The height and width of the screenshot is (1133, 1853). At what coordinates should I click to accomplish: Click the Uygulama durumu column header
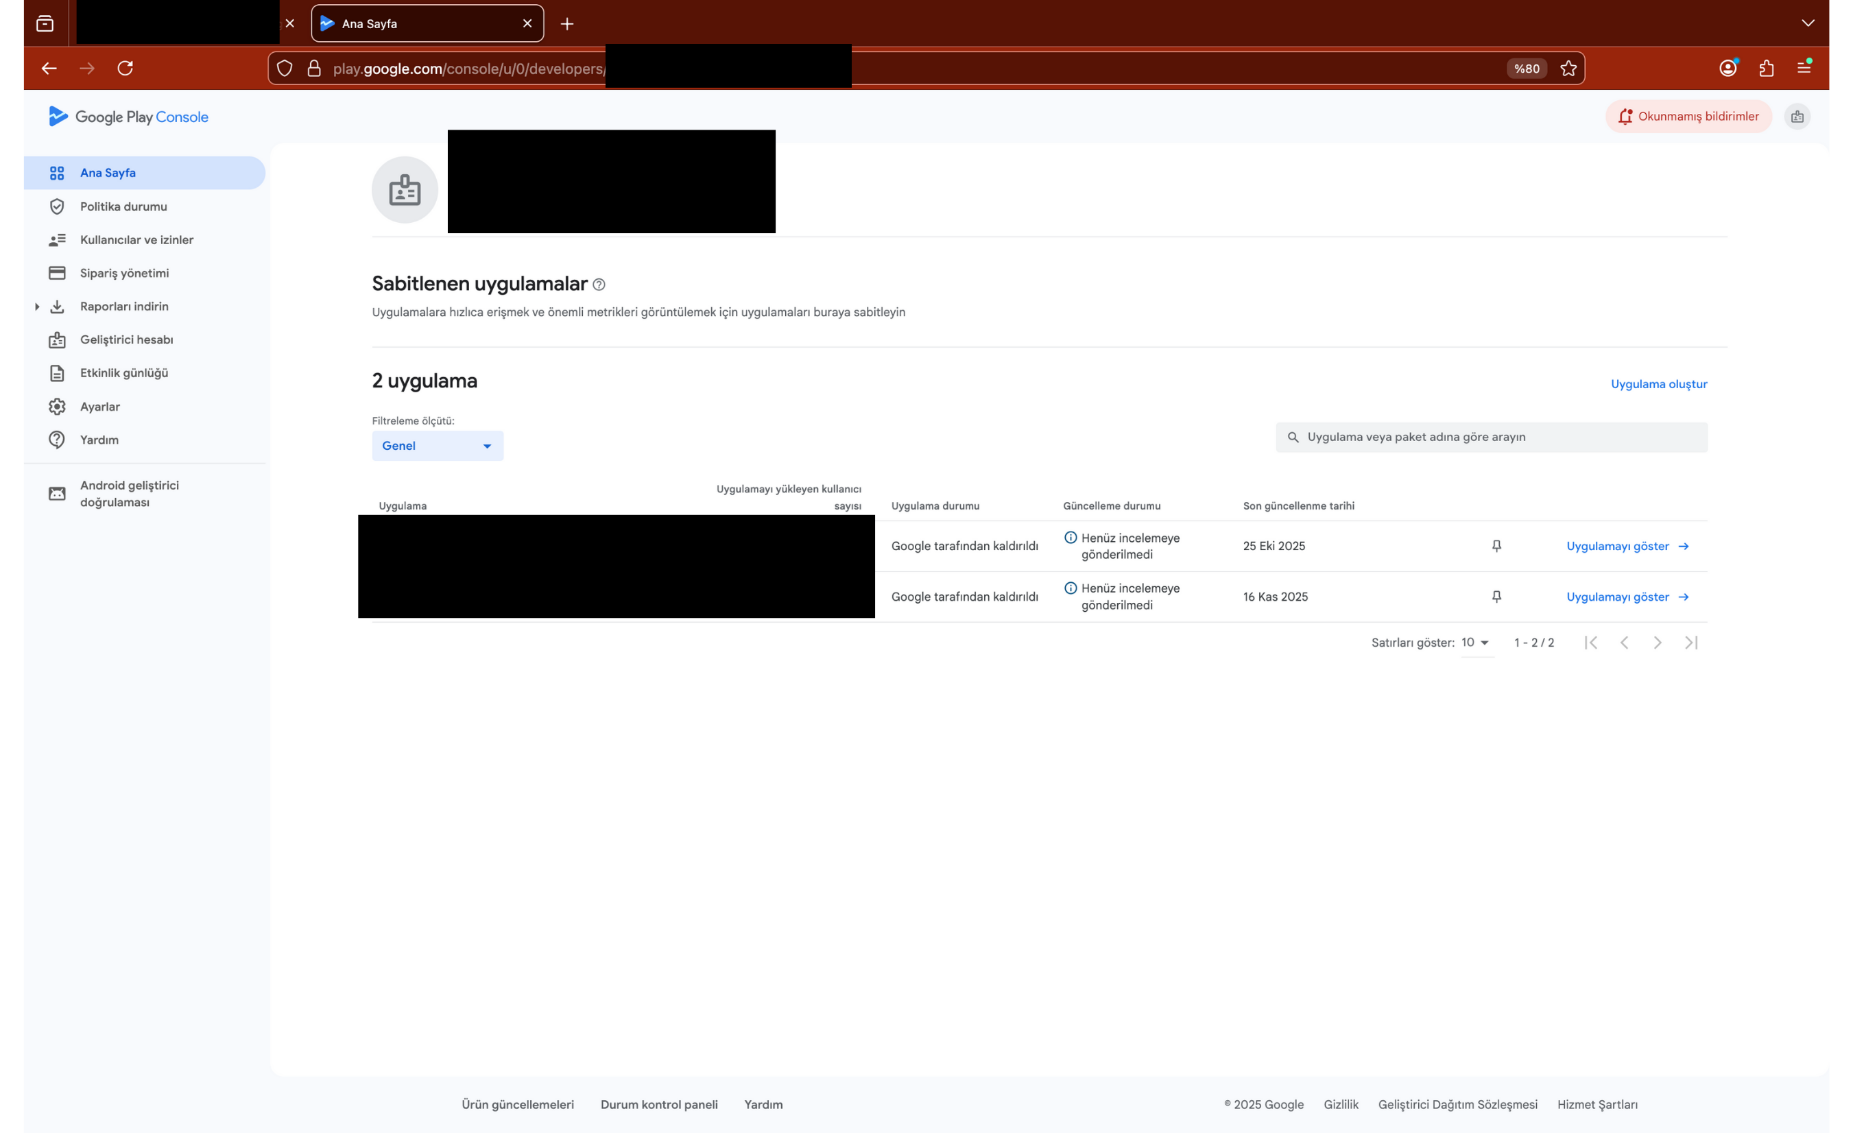[935, 506]
